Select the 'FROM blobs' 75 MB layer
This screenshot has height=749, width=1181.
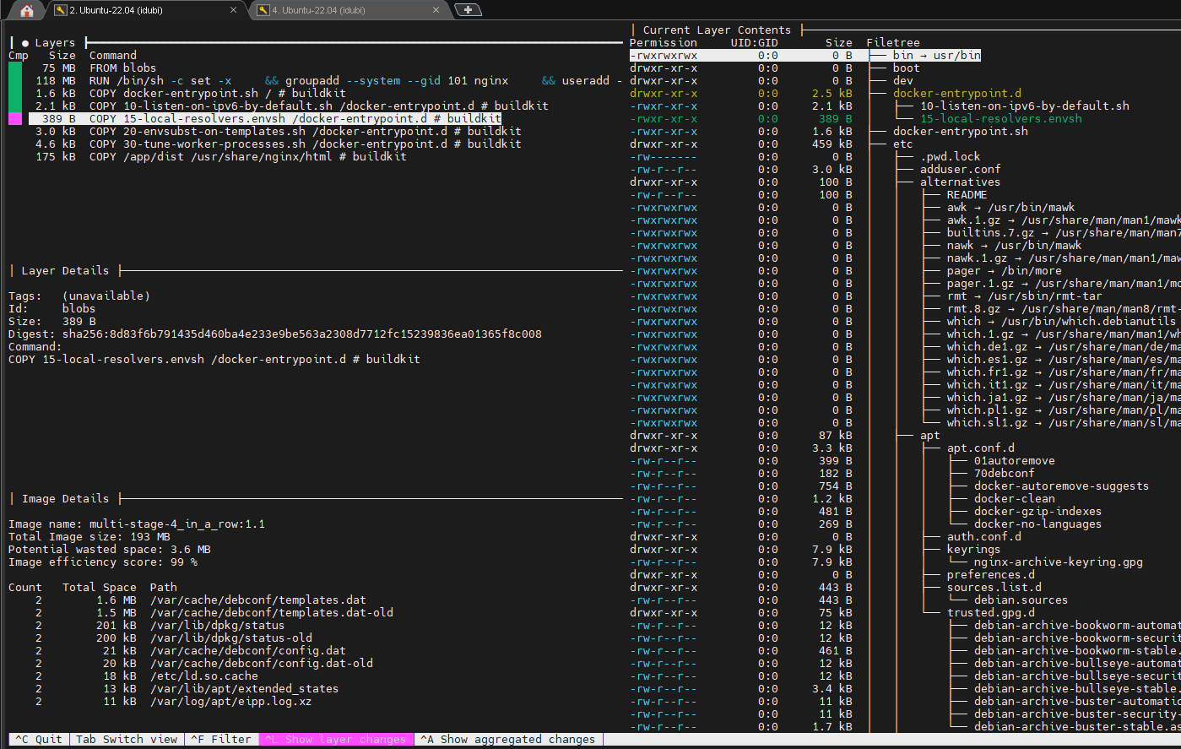[122, 68]
